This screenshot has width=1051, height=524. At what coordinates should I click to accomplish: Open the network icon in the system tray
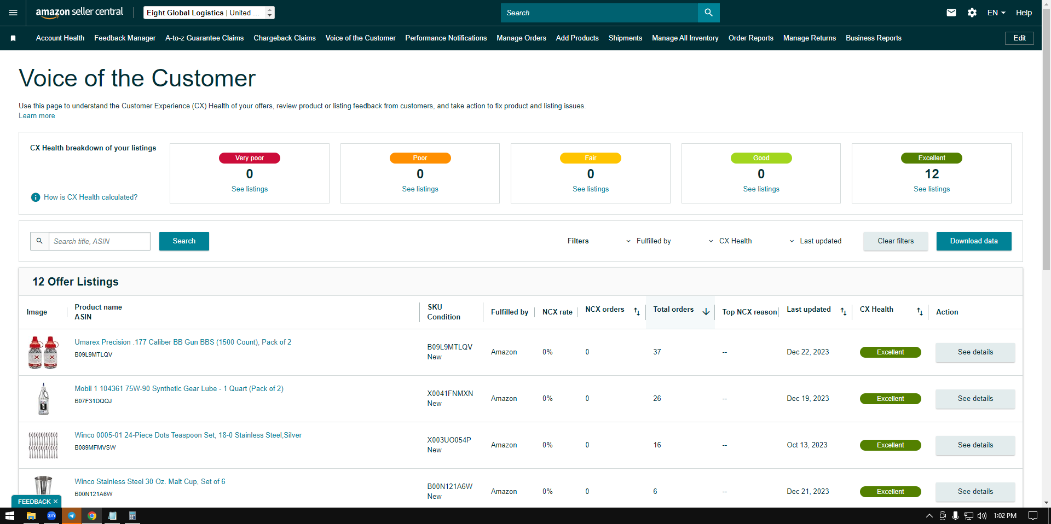click(x=968, y=516)
